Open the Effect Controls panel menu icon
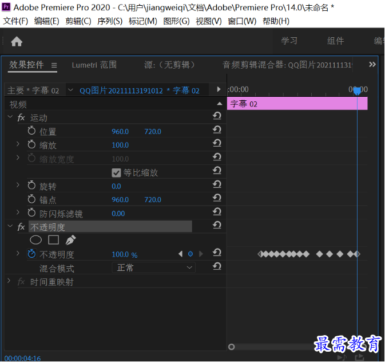Screen dimensions: 385x362 click(54, 65)
